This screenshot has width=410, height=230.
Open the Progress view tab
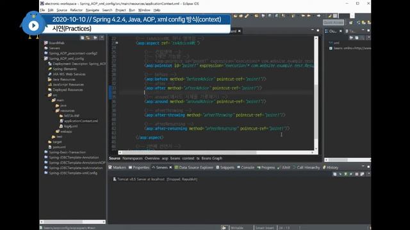pos(266,167)
